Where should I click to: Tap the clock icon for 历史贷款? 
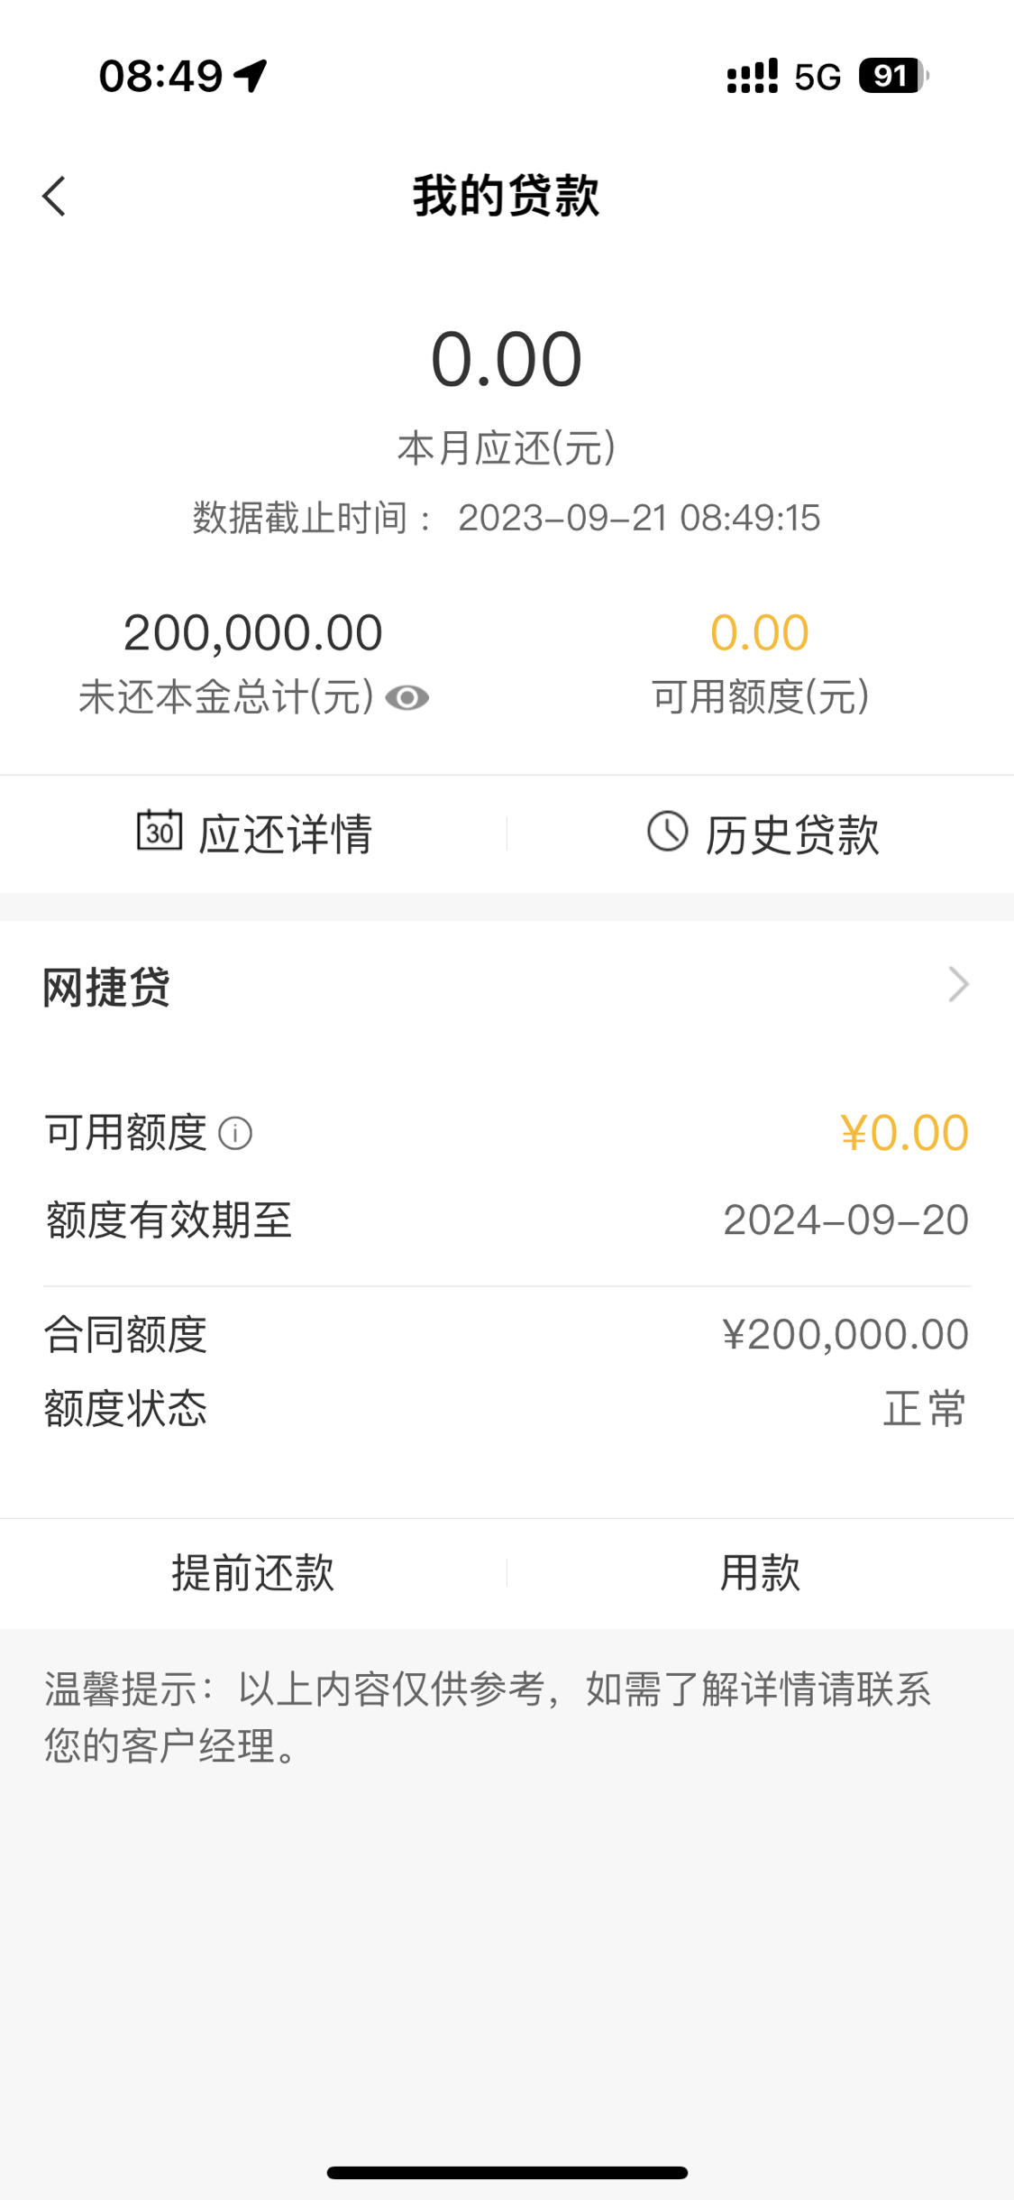click(667, 831)
